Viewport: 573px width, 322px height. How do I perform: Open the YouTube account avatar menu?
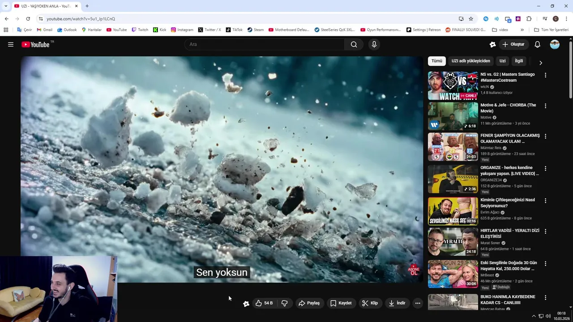(x=555, y=44)
